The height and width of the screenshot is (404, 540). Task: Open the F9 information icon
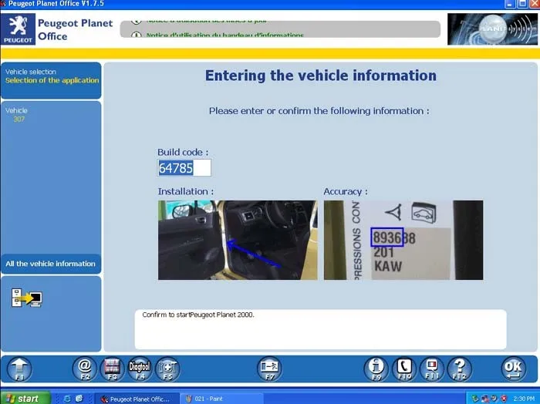376,369
